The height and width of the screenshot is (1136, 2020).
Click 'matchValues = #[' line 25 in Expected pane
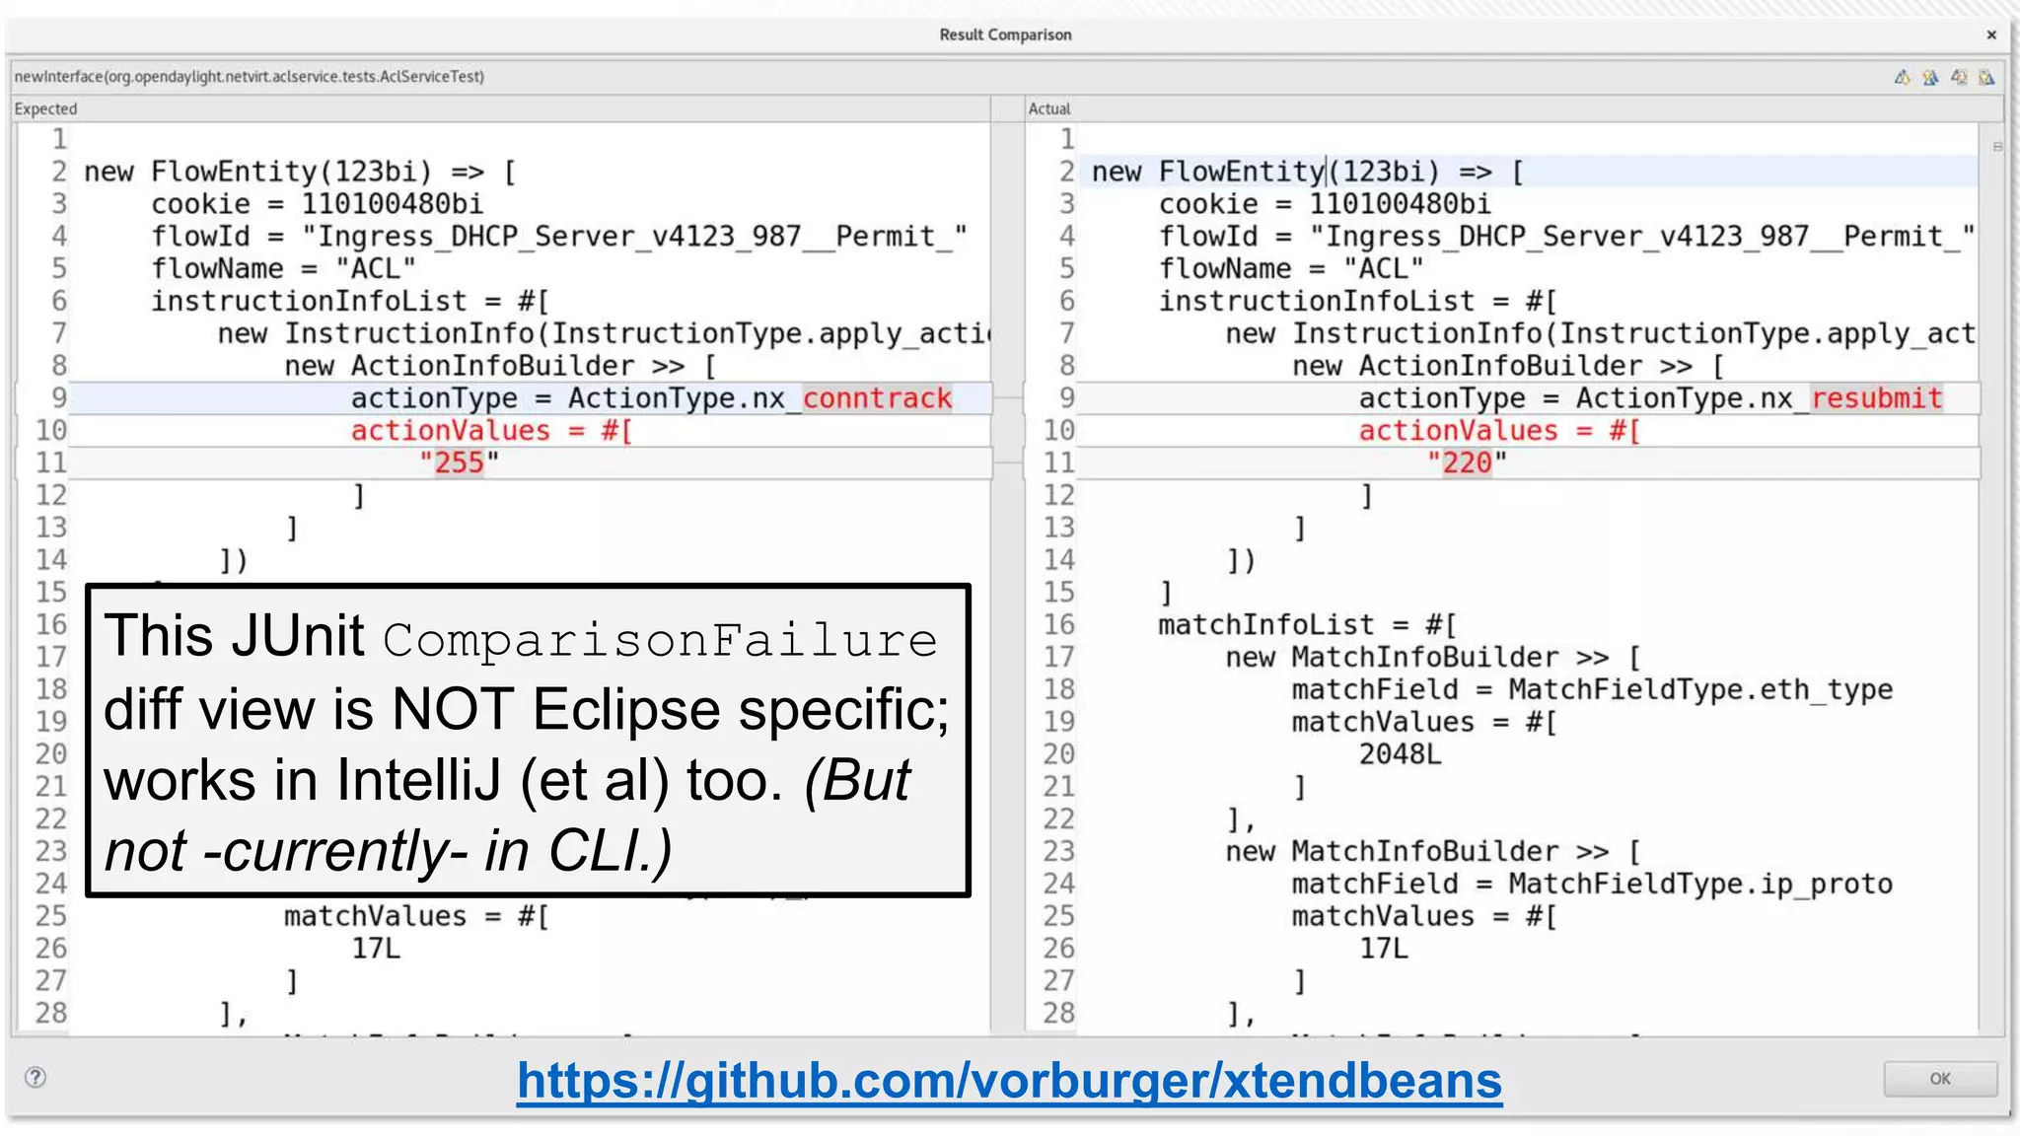pos(416,916)
